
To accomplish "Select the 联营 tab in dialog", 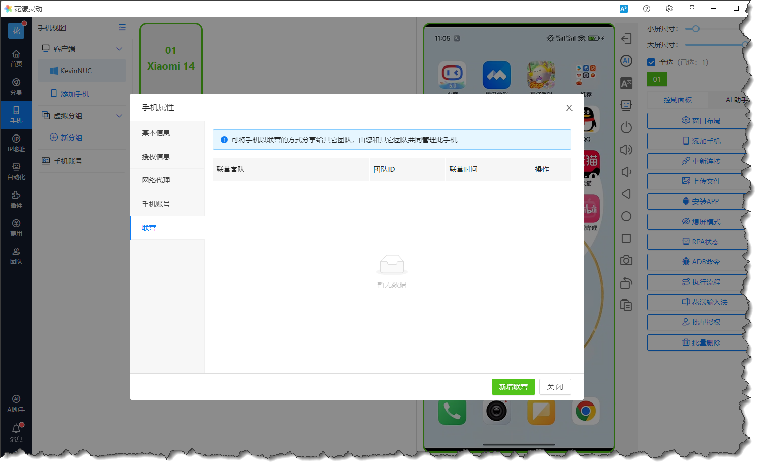I will [167, 228].
